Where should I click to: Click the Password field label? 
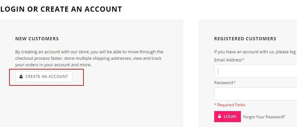[224, 83]
